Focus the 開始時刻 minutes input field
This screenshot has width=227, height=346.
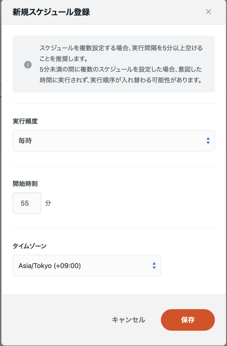pos(27,203)
